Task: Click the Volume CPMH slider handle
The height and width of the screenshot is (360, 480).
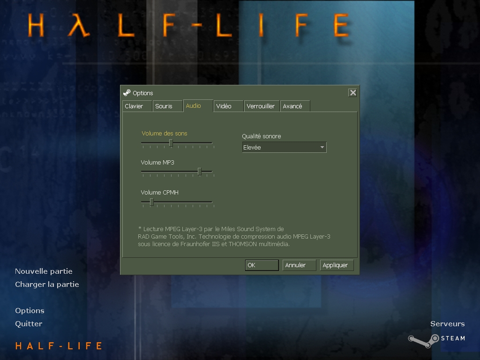Action: click(x=151, y=202)
